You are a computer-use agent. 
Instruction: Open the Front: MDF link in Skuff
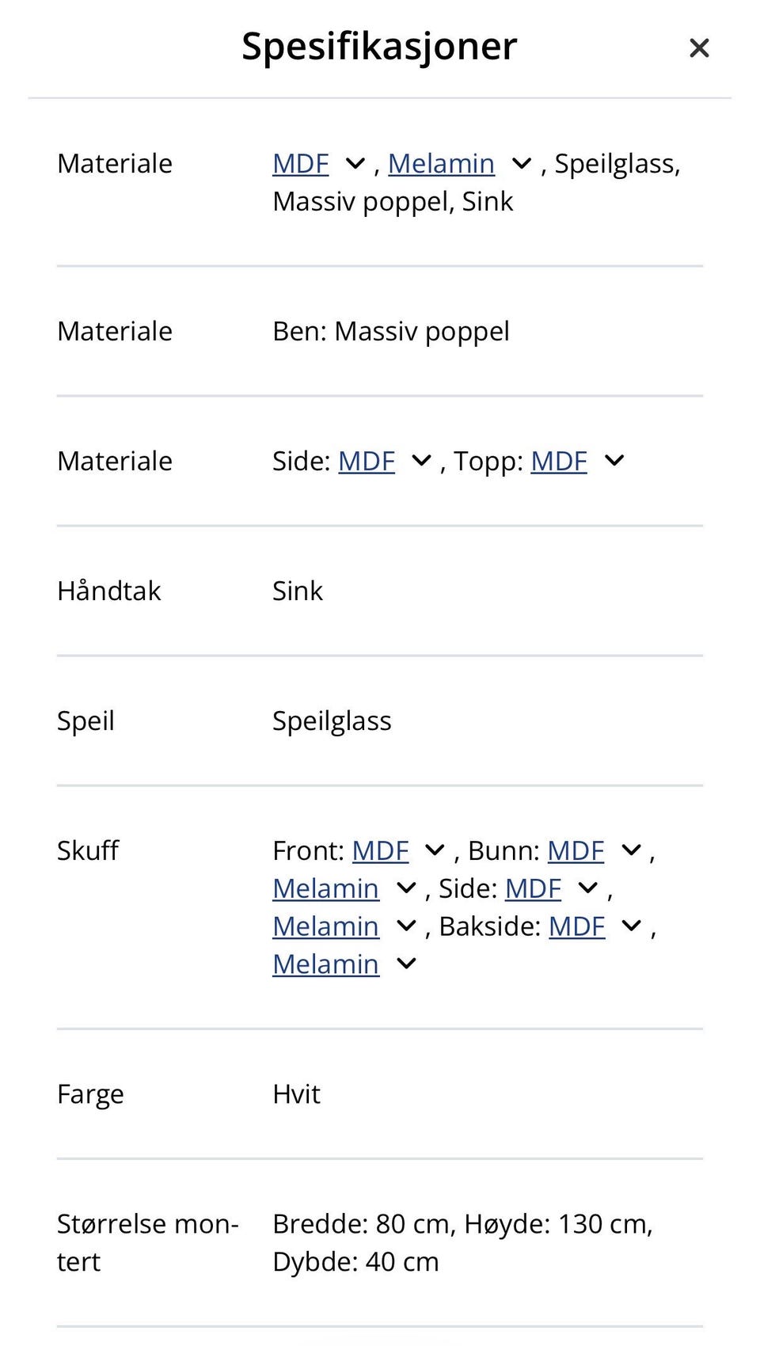point(380,851)
